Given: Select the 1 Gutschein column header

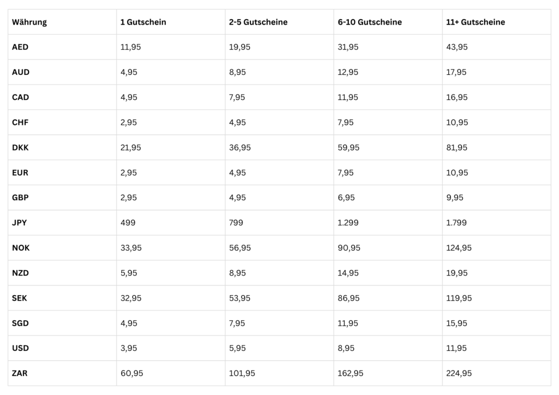Looking at the screenshot, I should tap(171, 22).
